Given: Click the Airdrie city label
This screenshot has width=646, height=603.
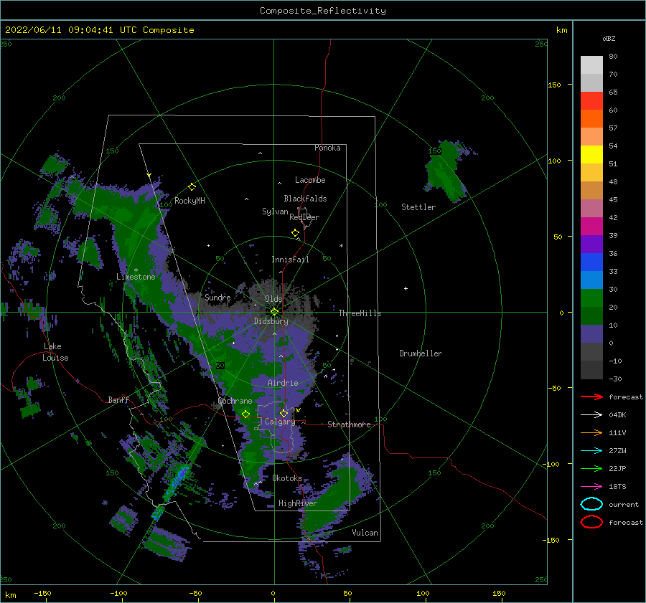Looking at the screenshot, I should pyautogui.click(x=283, y=383).
